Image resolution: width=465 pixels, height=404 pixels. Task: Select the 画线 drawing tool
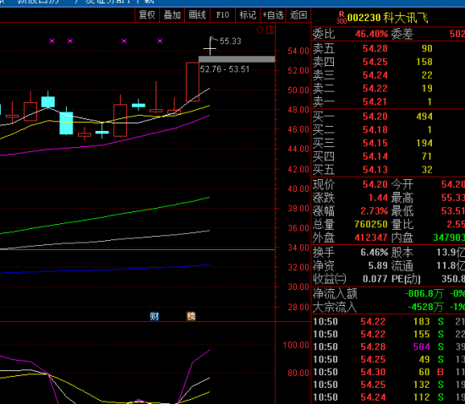(x=197, y=15)
